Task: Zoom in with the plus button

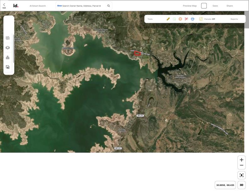Action: [241, 160]
